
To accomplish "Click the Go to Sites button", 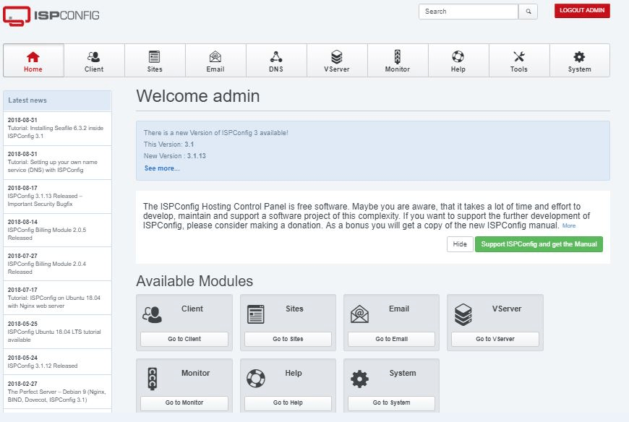I will [x=288, y=339].
